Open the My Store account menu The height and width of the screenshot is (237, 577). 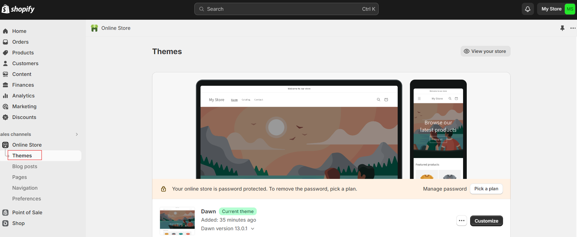[x=556, y=9]
